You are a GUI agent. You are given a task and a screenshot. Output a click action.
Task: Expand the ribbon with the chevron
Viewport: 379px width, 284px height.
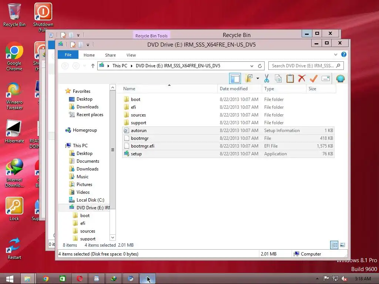pyautogui.click(x=336, y=55)
